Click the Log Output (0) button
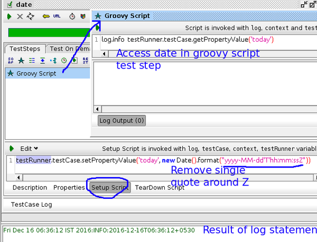The height and width of the screenshot is (242, 317). [x=122, y=120]
